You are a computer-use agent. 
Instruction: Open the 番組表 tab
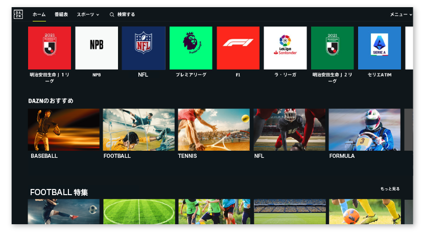tap(61, 14)
